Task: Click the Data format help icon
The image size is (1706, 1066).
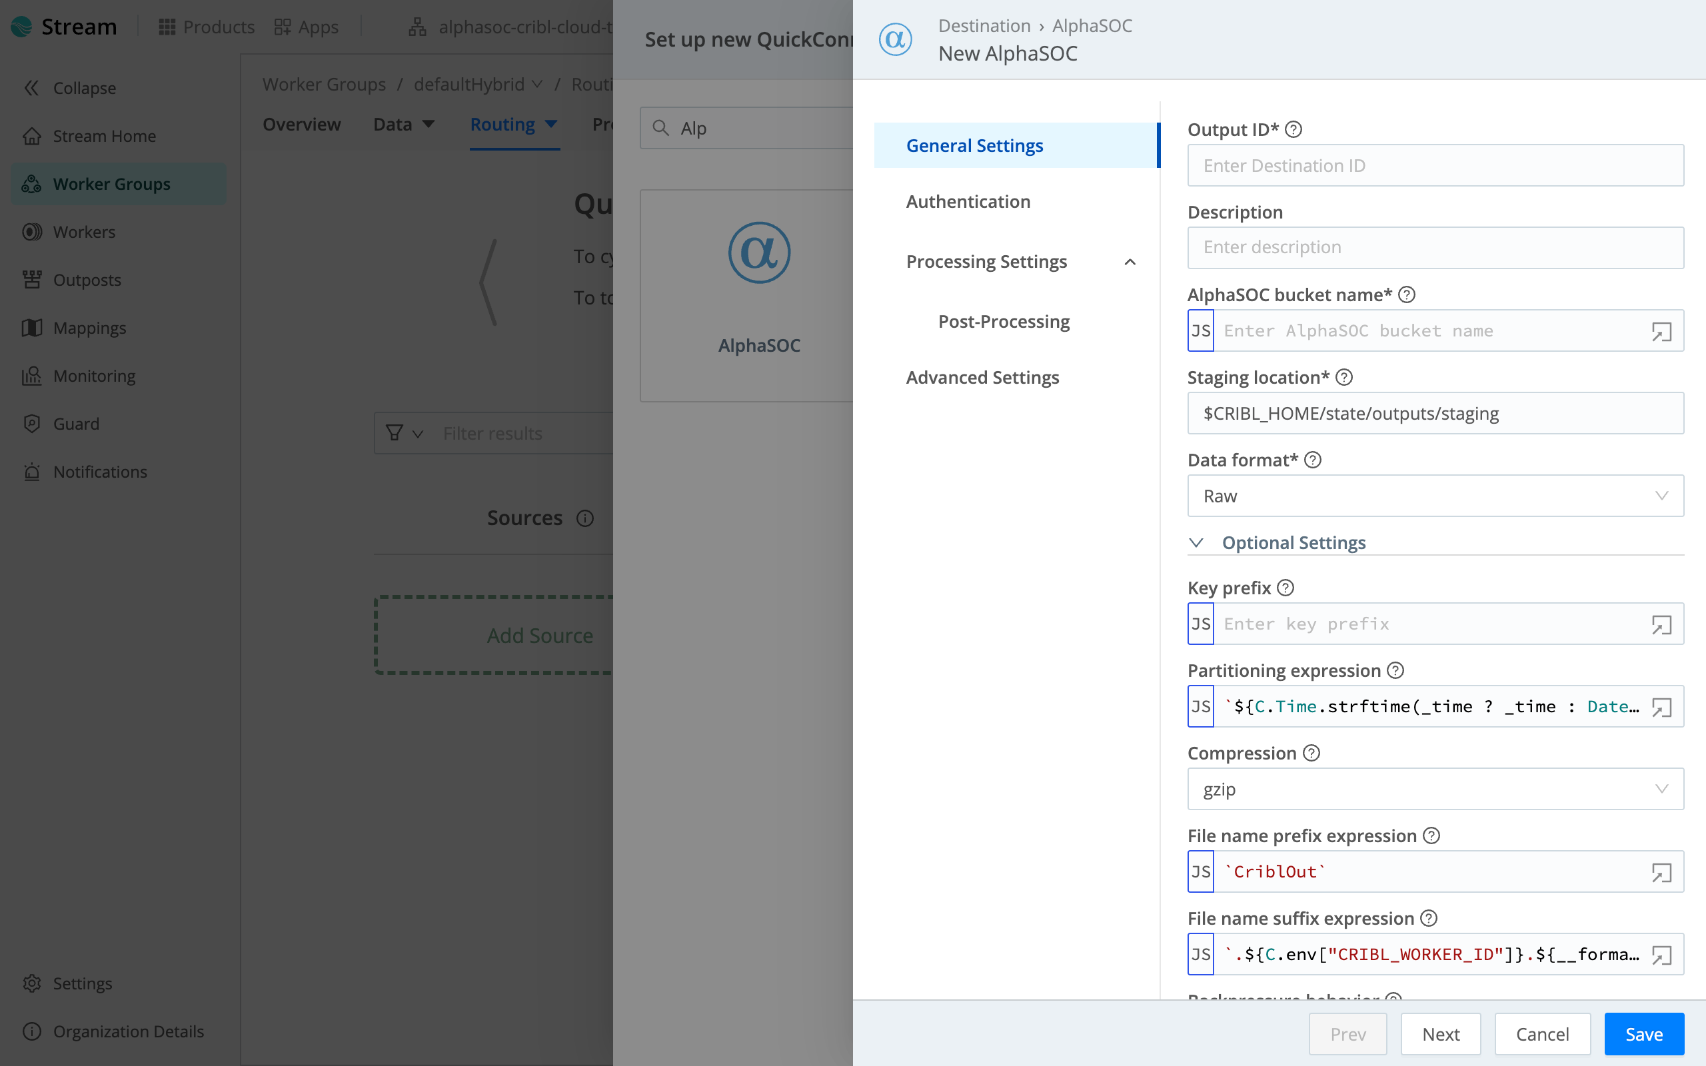Action: click(x=1313, y=460)
